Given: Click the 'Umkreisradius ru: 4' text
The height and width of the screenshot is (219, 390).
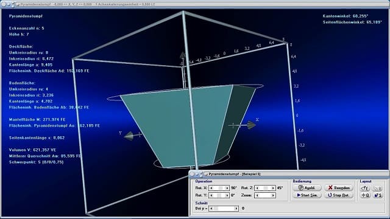Looking at the screenshot, I should tap(29, 89).
